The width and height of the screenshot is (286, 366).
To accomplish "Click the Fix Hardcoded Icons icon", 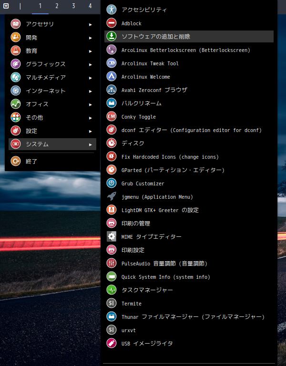I will click(112, 156).
